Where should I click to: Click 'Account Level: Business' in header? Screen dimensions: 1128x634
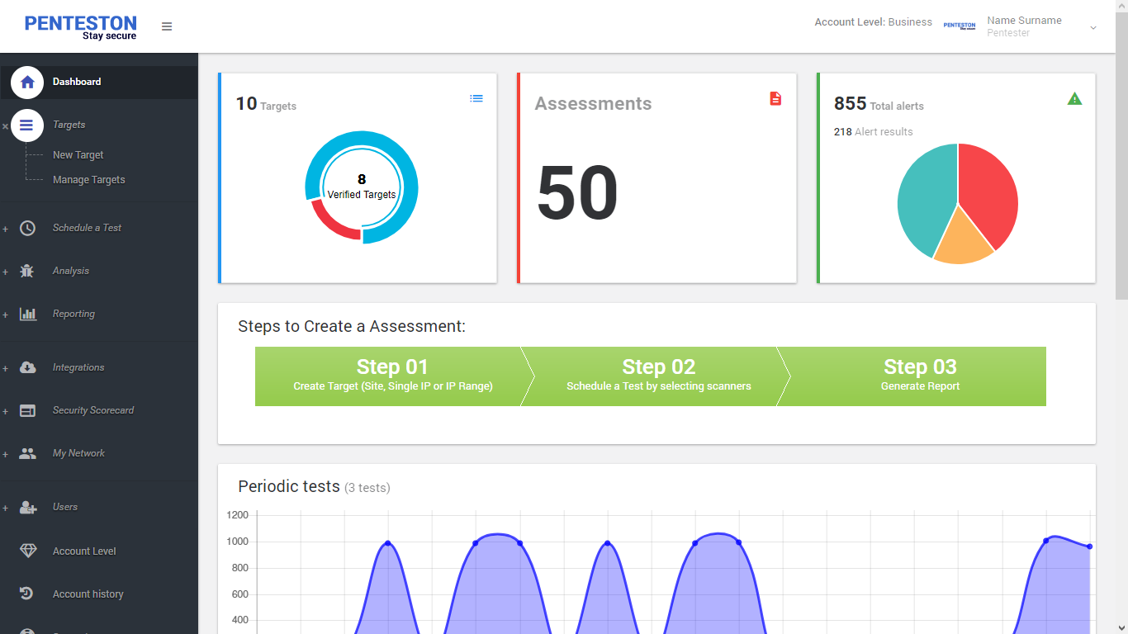pyautogui.click(x=873, y=22)
